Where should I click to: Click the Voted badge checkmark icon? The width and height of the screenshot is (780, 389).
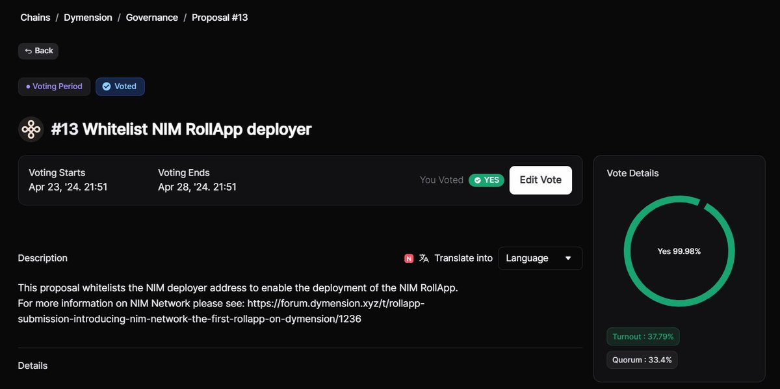pyautogui.click(x=107, y=87)
